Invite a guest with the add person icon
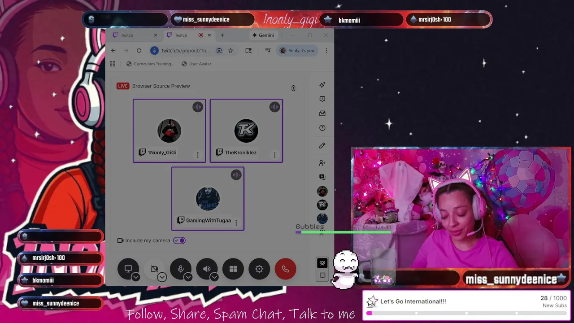The image size is (574, 323). 322,163
